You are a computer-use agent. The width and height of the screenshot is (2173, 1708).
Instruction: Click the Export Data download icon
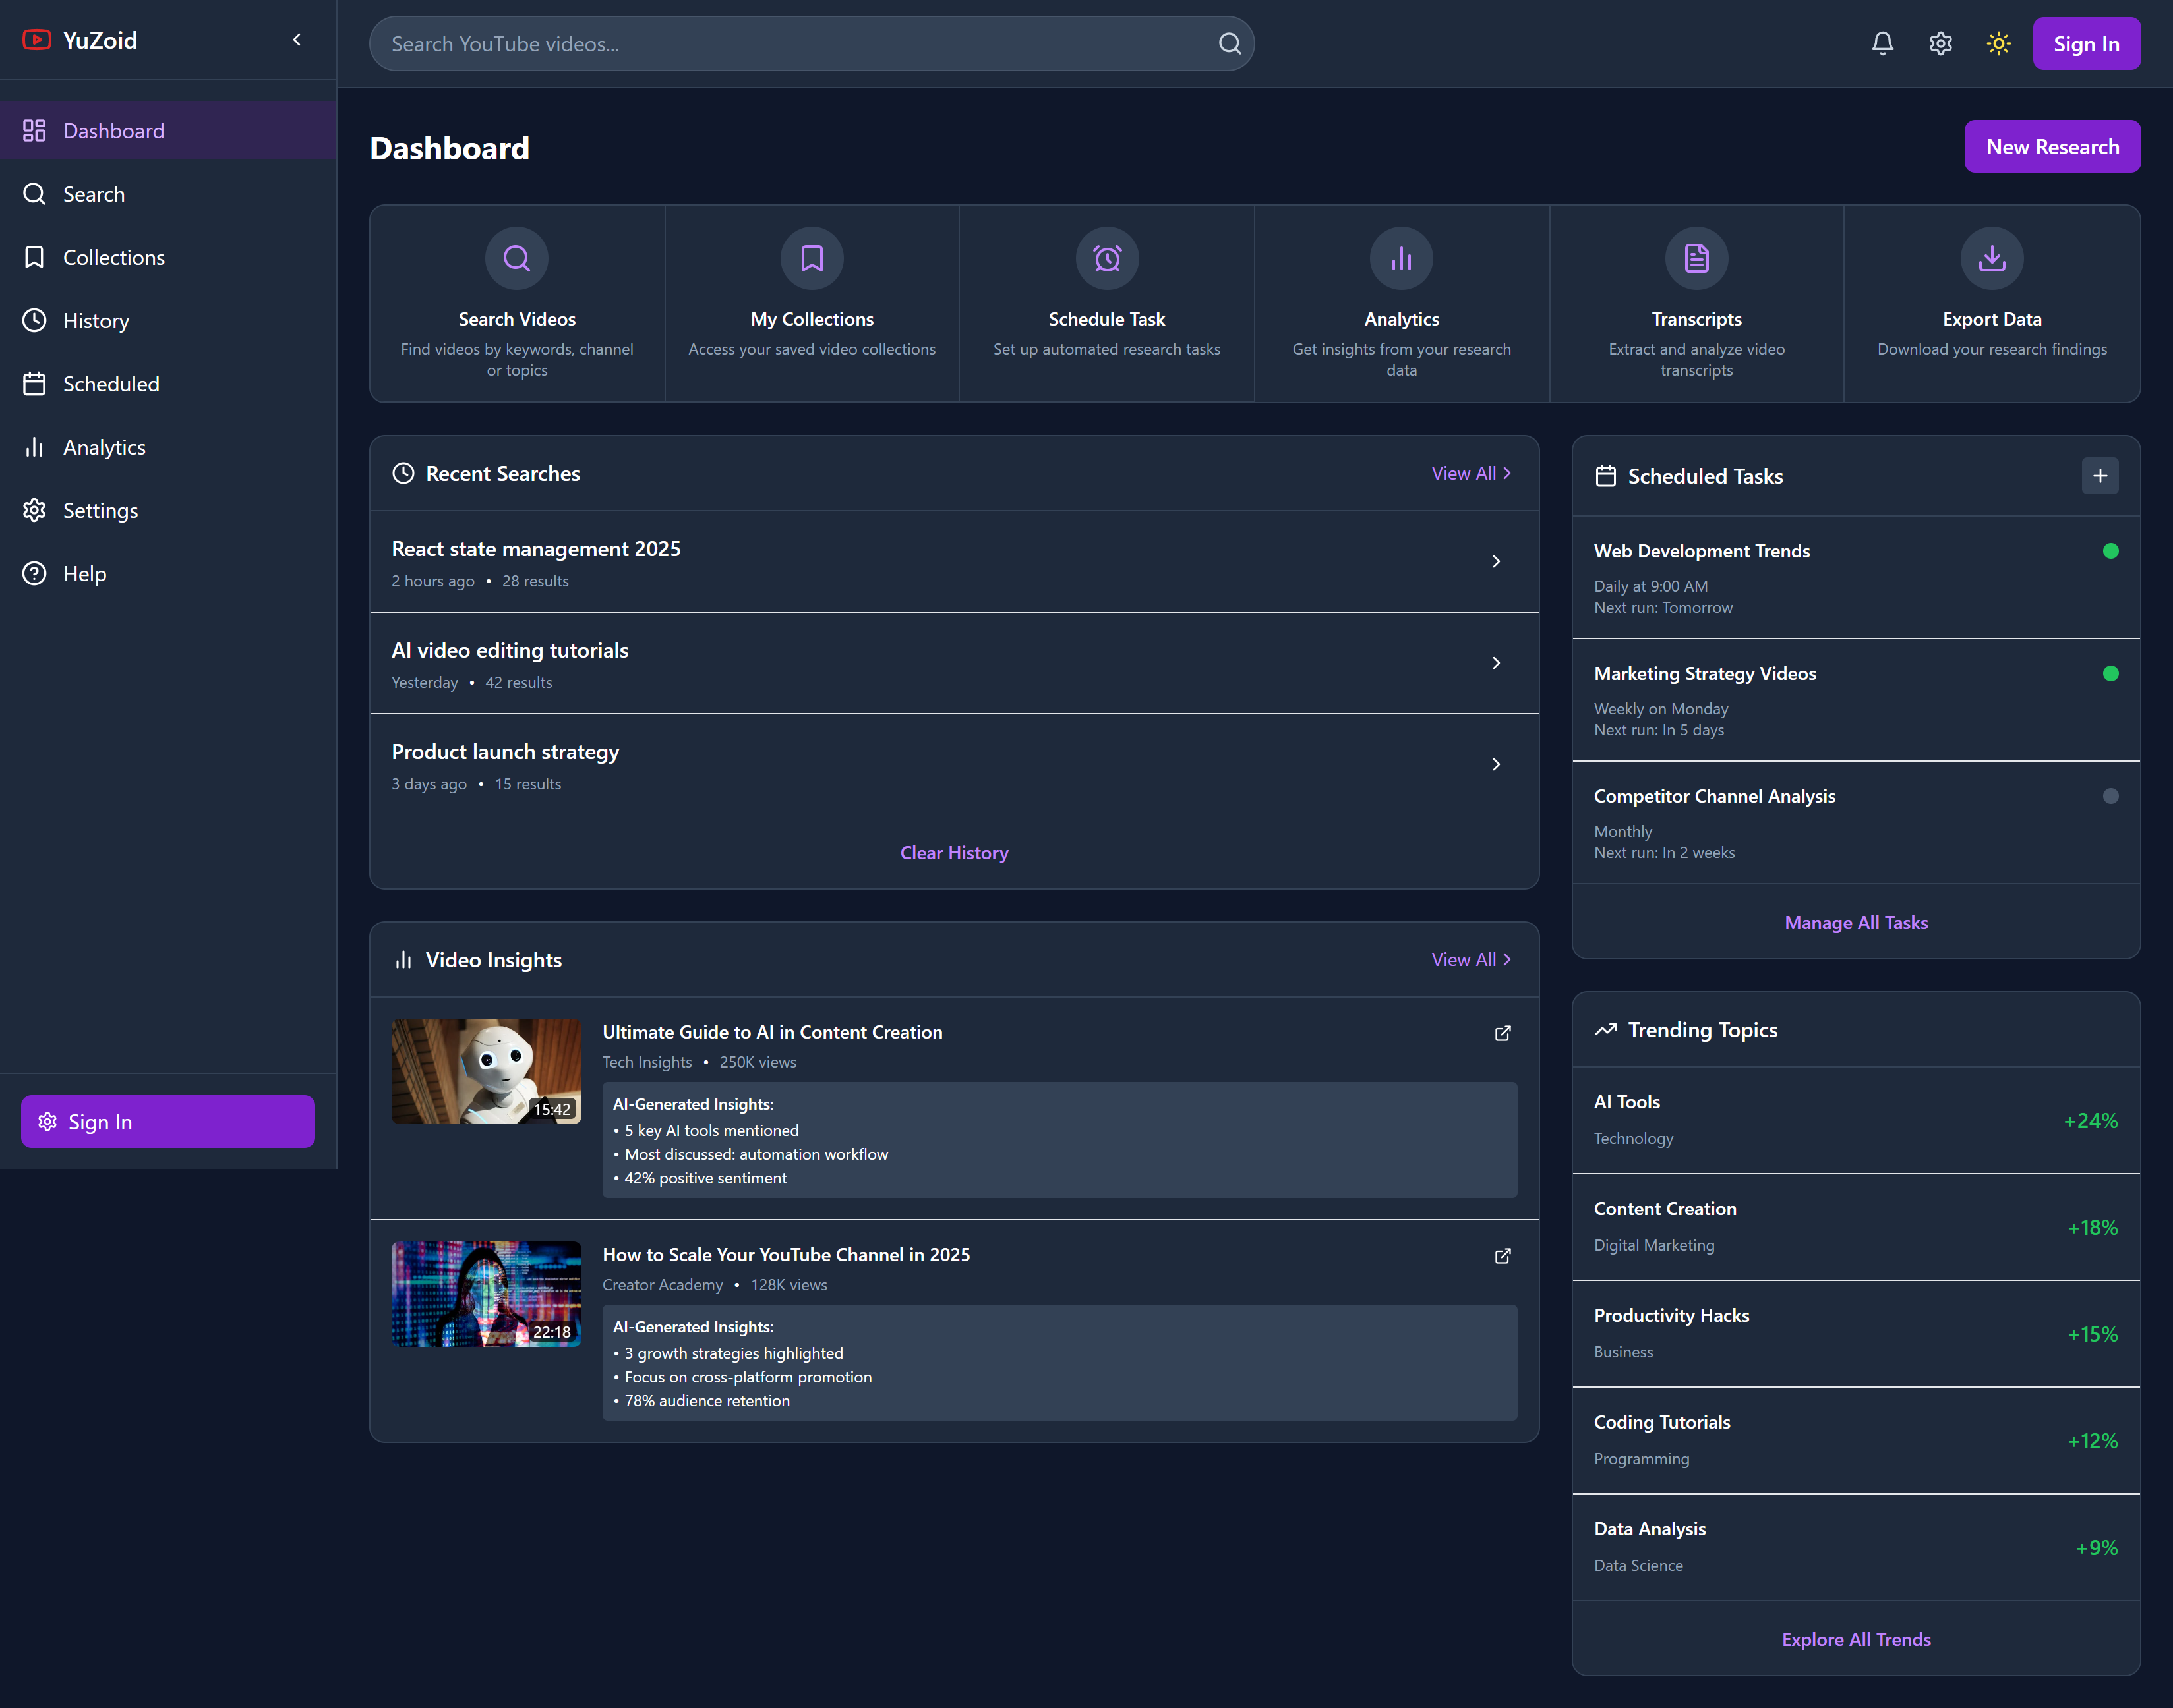click(1990, 258)
